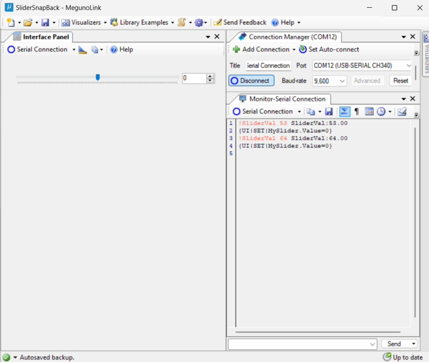This screenshot has width=429, height=362.
Task: Open the Visualizers menu
Action: coord(84,22)
